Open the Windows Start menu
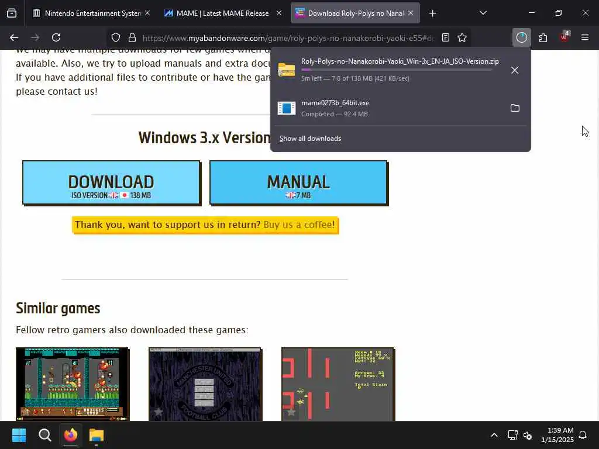 pos(19,435)
